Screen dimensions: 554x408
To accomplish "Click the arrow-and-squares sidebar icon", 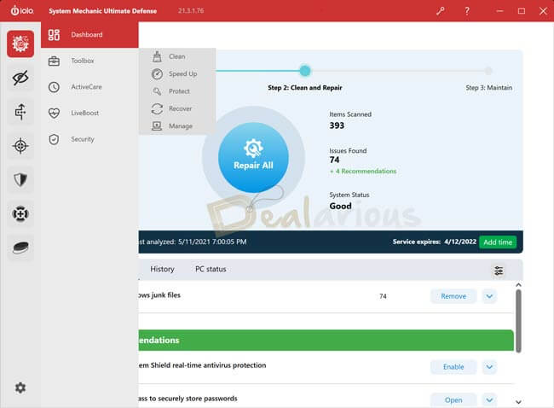I will (20, 112).
